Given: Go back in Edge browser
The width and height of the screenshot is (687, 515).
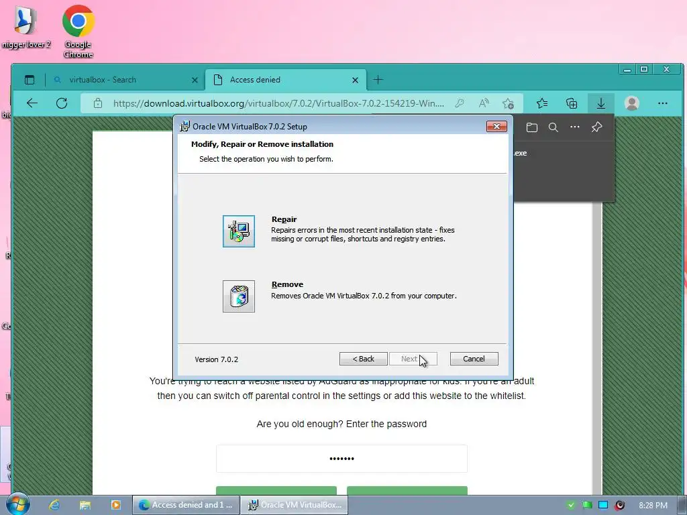Looking at the screenshot, I should tap(32, 103).
